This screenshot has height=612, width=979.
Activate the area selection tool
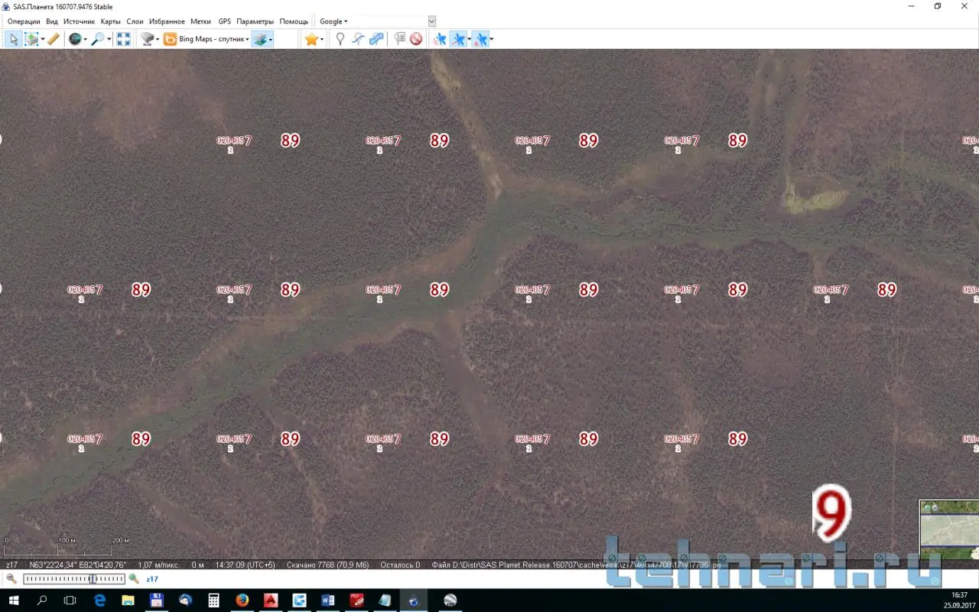[31, 39]
